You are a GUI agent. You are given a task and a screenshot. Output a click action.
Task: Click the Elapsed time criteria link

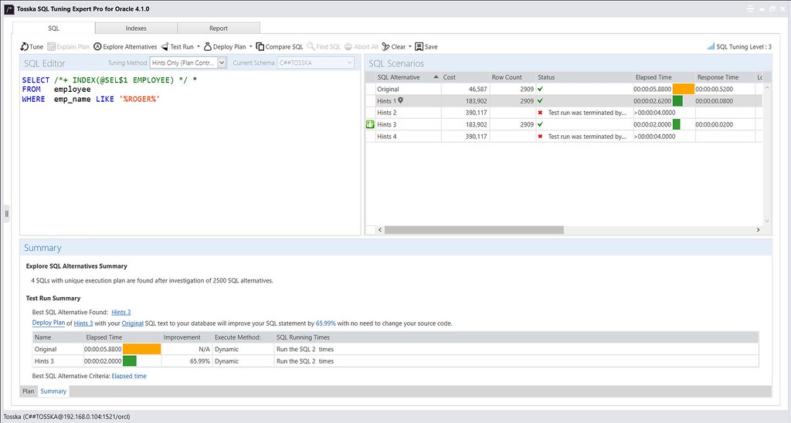(129, 376)
